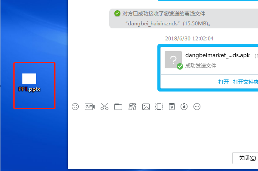258x171 pixels.
Task: Click the Tencent Docs icon in chat toolbar
Action: 132,107
